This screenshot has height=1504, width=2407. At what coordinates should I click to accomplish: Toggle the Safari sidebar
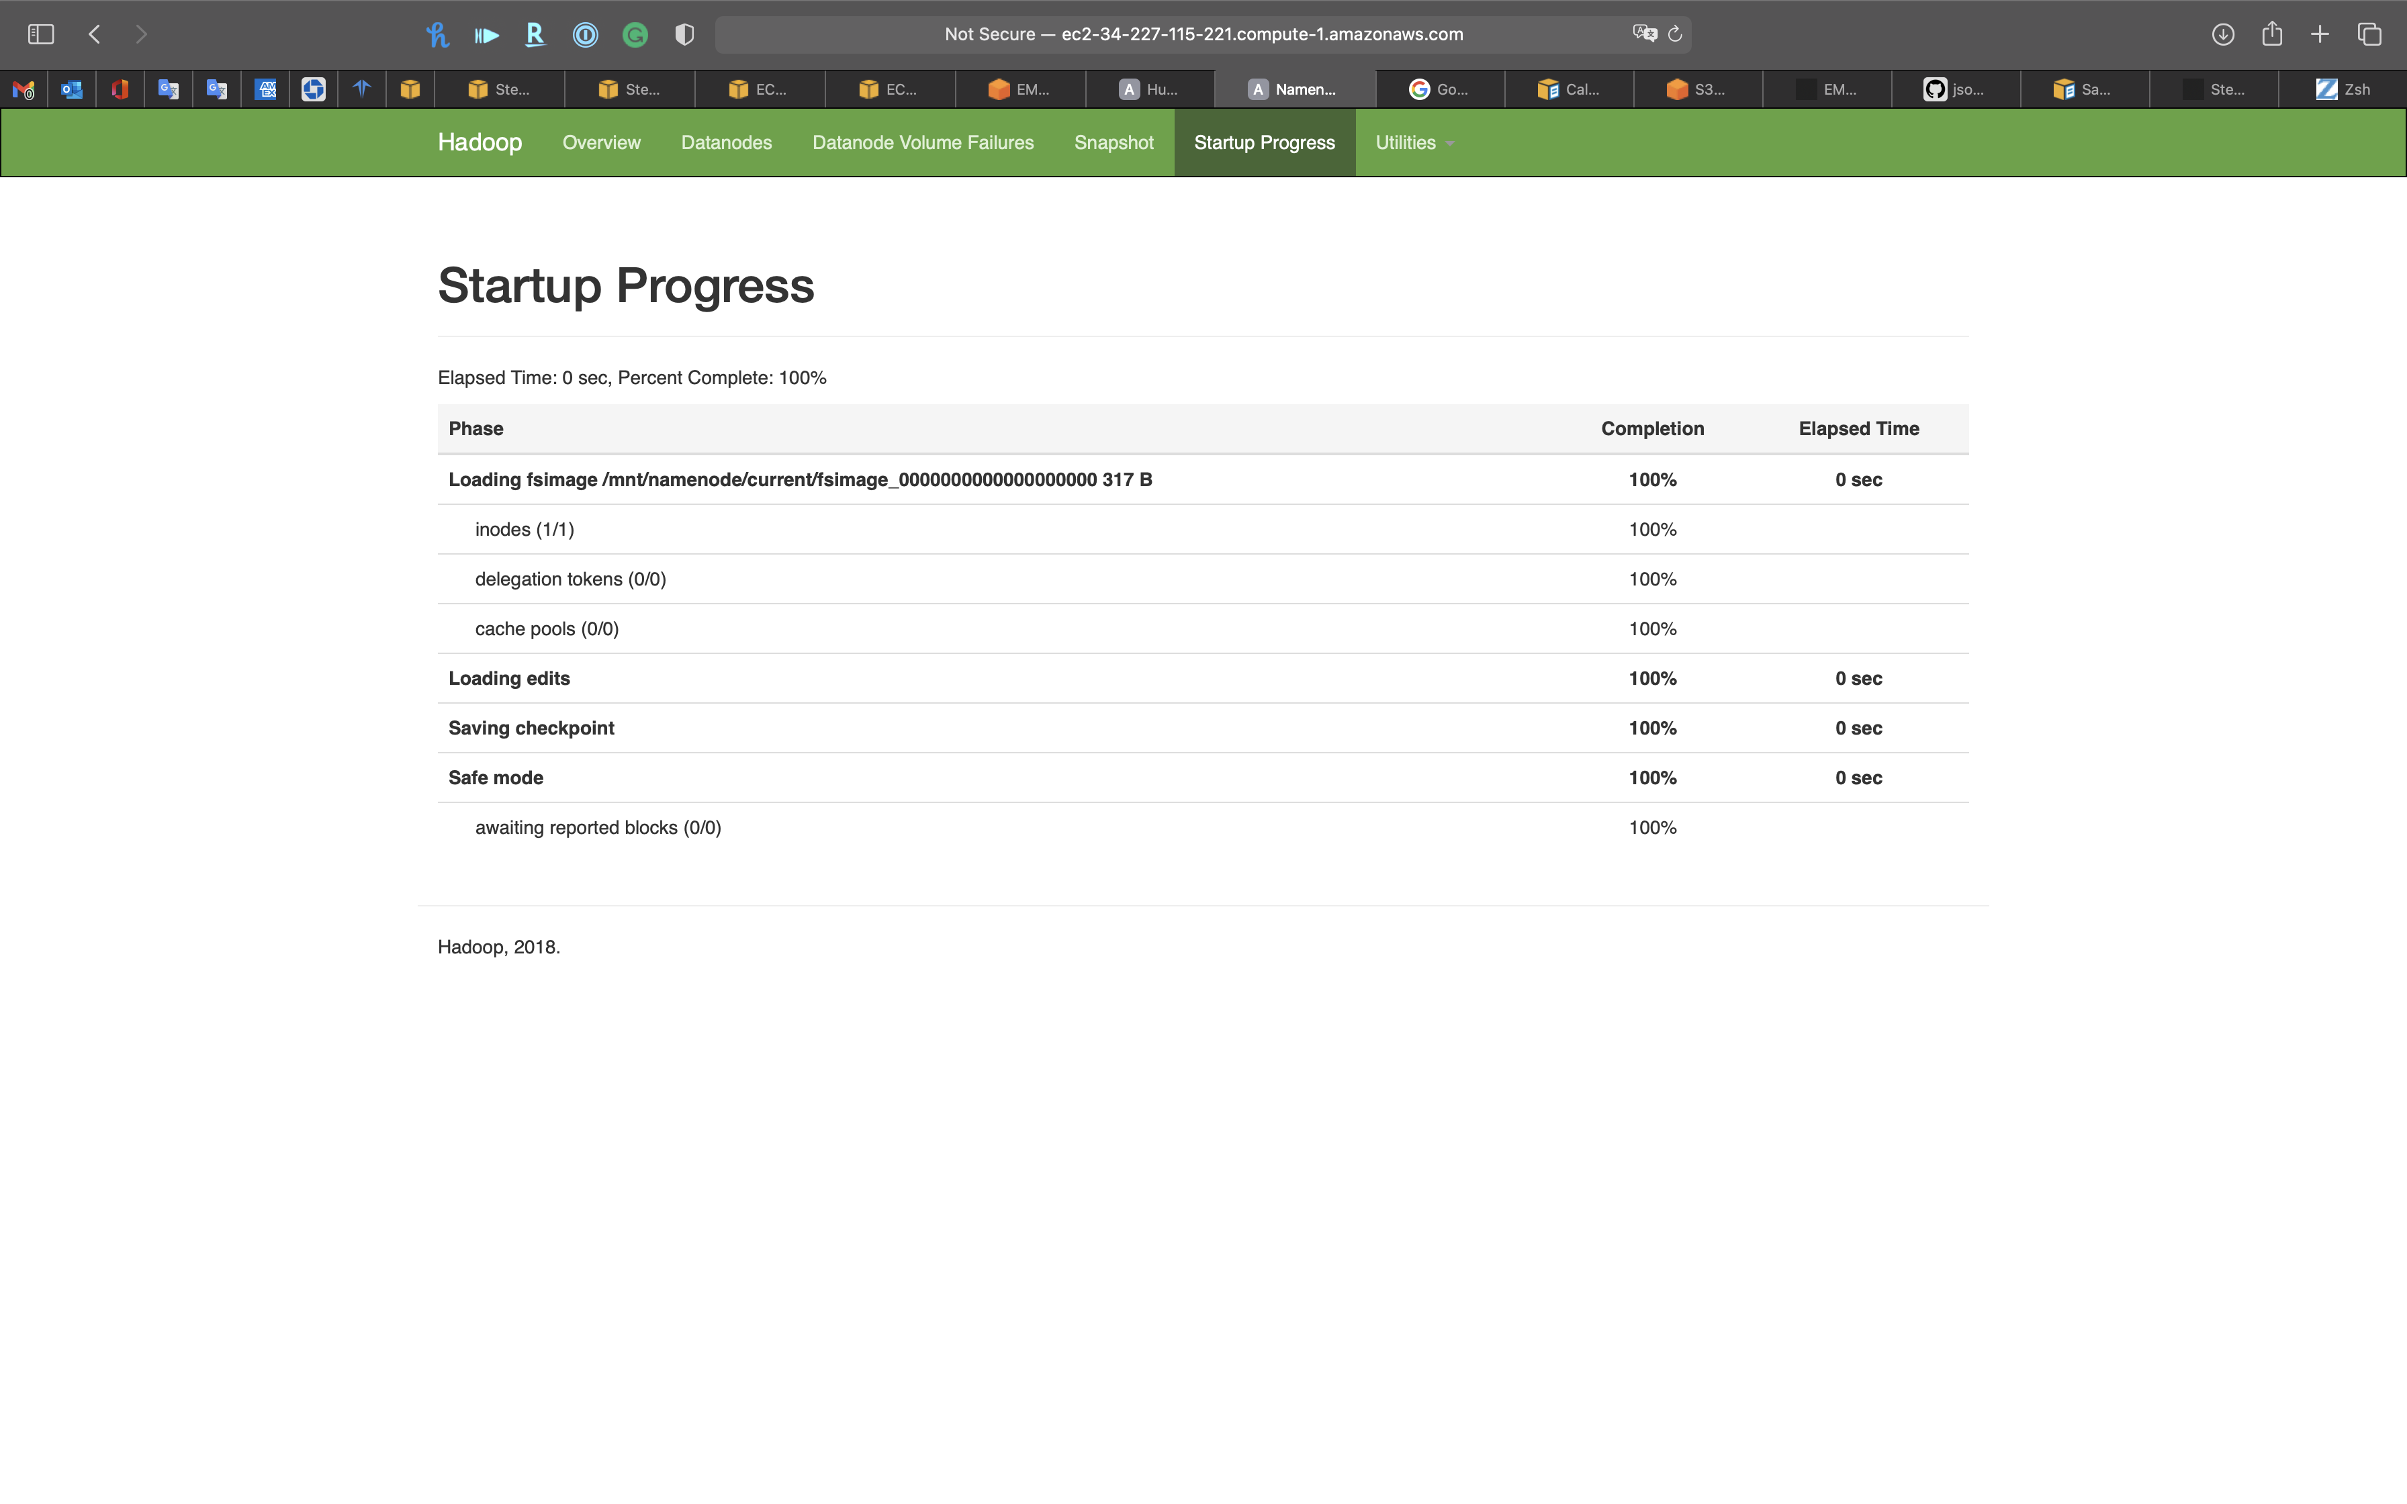[x=41, y=34]
